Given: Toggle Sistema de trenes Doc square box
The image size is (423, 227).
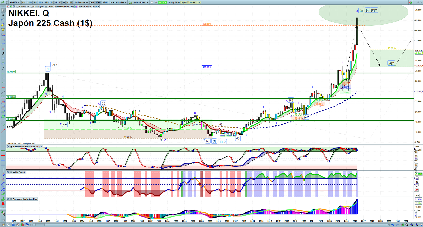Looking at the screenshot, I should point(11,147).
